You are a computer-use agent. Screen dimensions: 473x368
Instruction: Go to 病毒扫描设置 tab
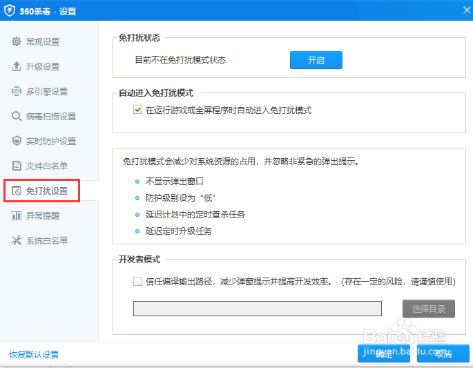pyautogui.click(x=51, y=116)
